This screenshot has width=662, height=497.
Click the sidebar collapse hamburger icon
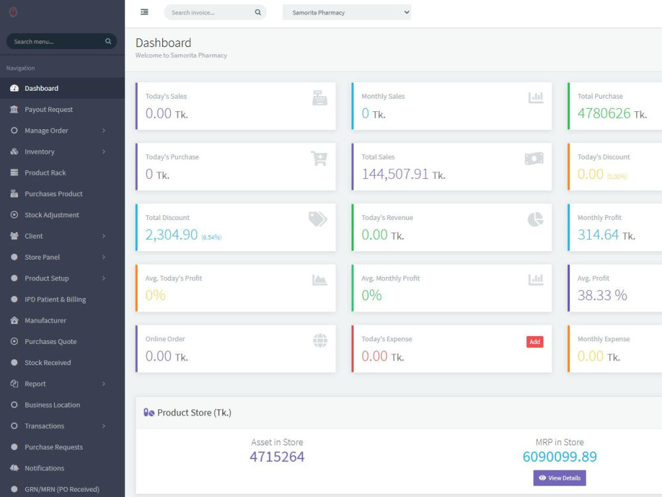(144, 12)
